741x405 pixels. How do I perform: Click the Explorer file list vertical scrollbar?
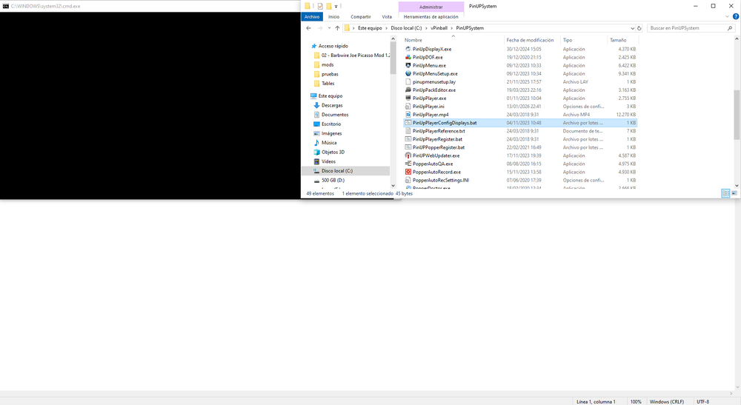tap(737, 115)
